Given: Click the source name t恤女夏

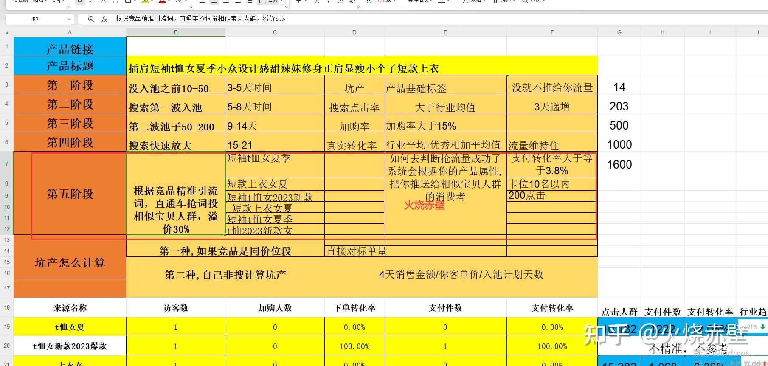Looking at the screenshot, I should coord(70,327).
